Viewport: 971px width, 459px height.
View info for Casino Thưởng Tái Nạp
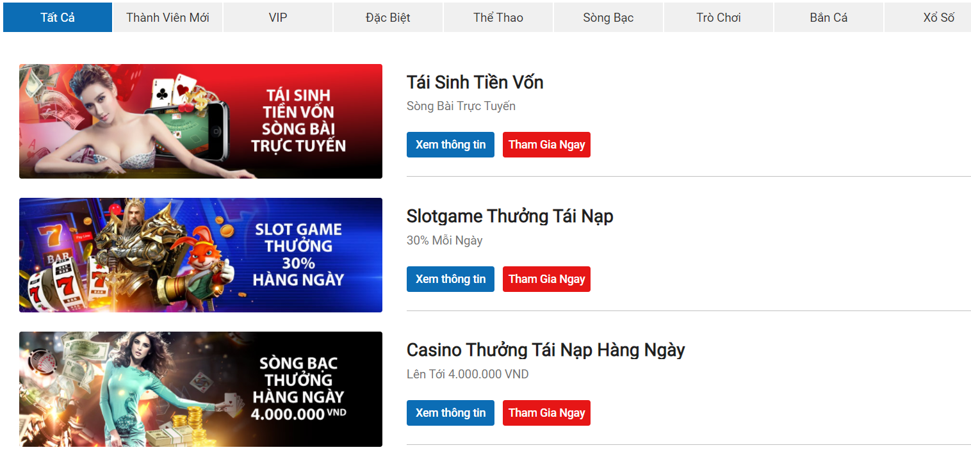pyautogui.click(x=450, y=413)
